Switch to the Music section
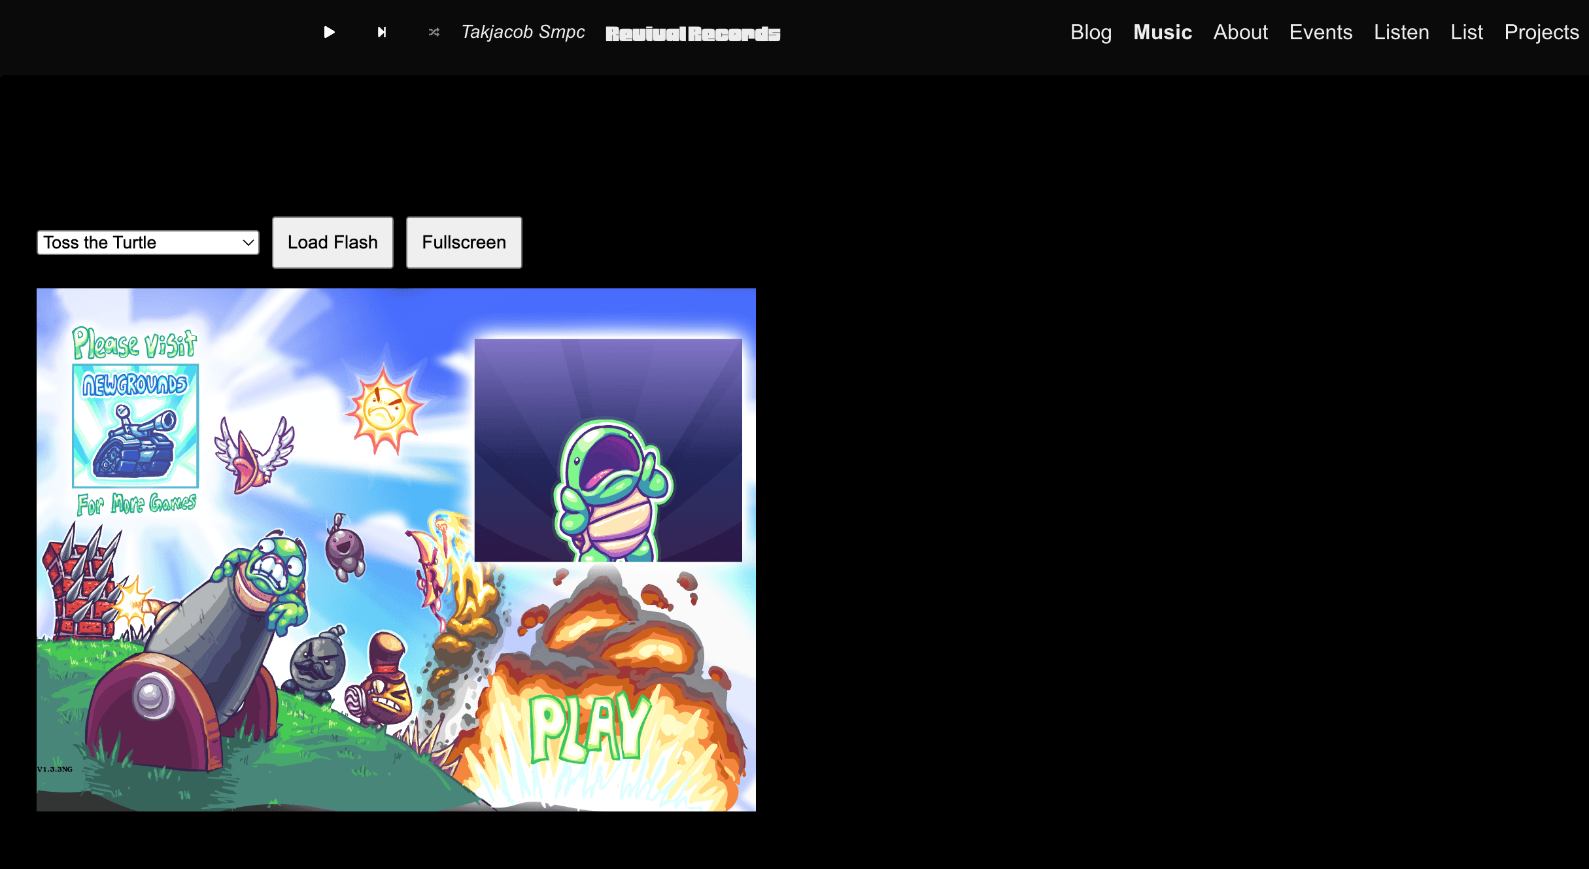Viewport: 1589px width, 869px height. click(x=1163, y=32)
